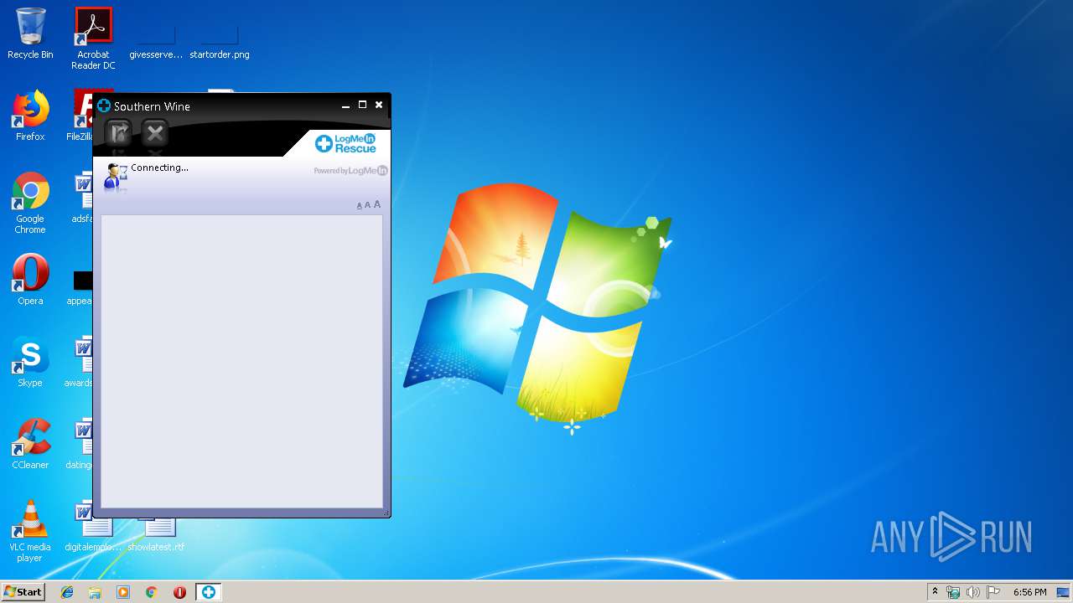This screenshot has height=603, width=1073.
Task: Open Windows Media Player from the taskbar
Action: click(x=123, y=592)
